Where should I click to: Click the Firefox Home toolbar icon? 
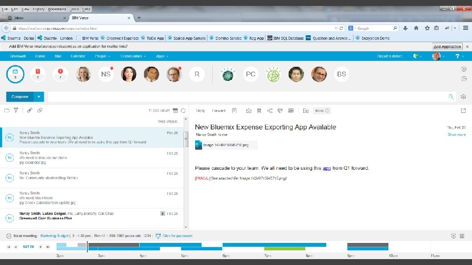point(416,28)
